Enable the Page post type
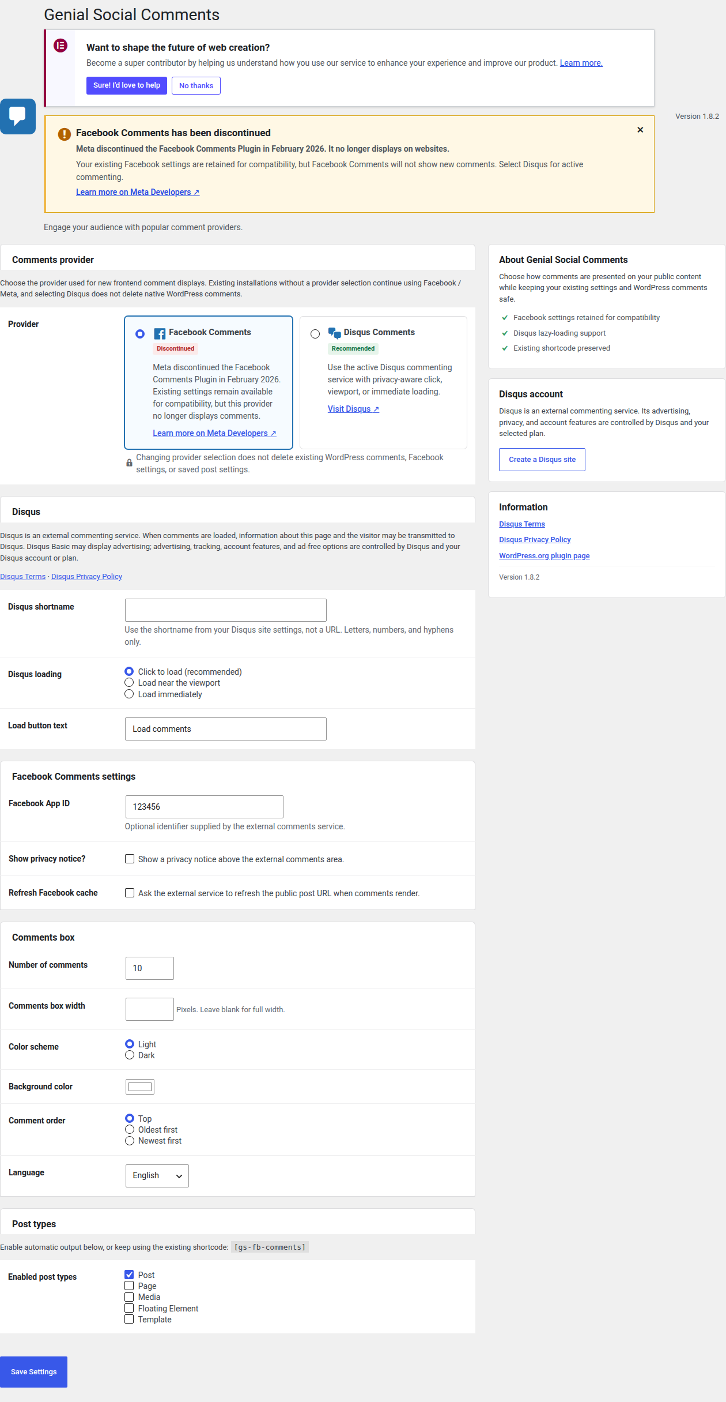 coord(129,1286)
